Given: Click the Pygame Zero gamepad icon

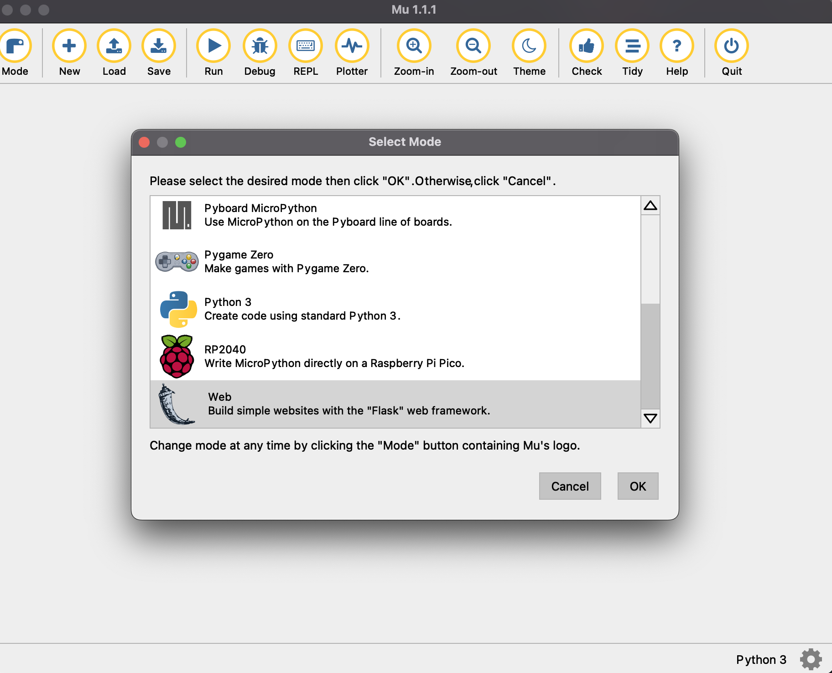Looking at the screenshot, I should pyautogui.click(x=177, y=262).
